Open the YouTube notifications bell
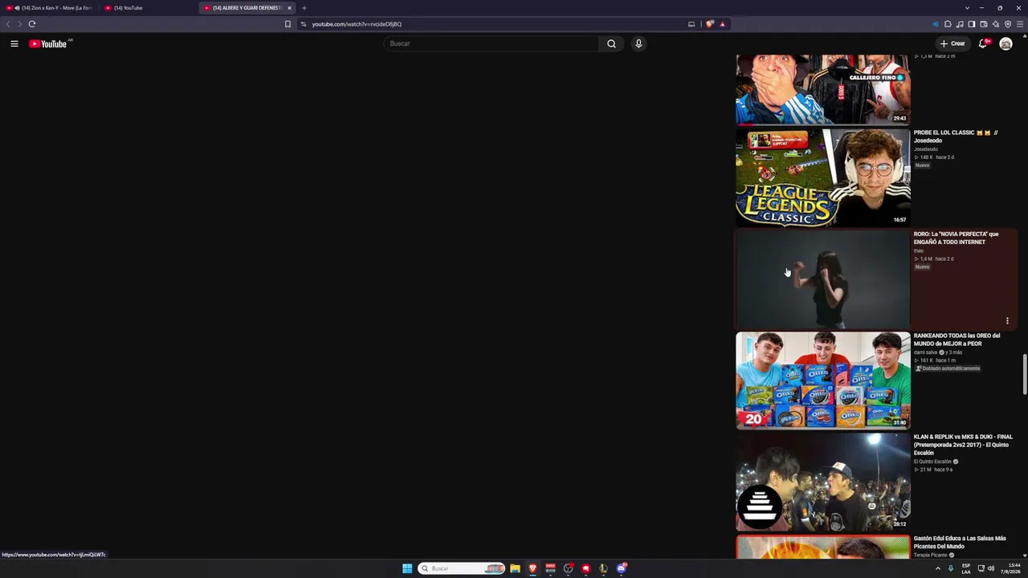1028x578 pixels. [x=982, y=43]
